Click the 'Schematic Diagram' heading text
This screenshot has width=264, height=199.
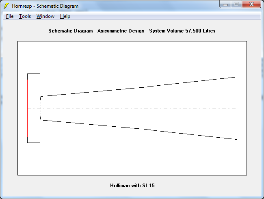pyautogui.click(x=71, y=31)
